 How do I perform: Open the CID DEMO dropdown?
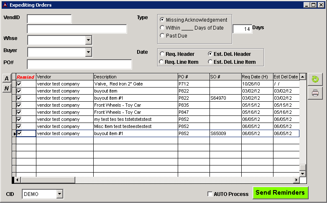[59, 194]
